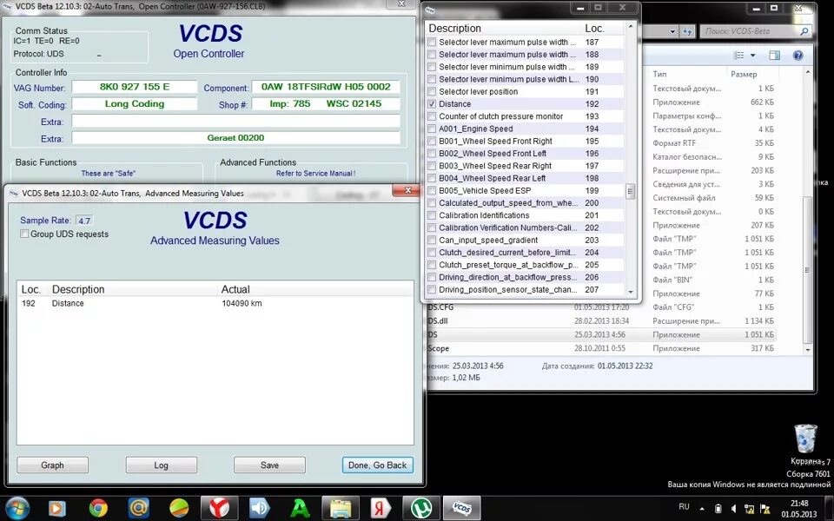Open Google Chrome from the taskbar
The width and height of the screenshot is (834, 521).
[x=98, y=508]
